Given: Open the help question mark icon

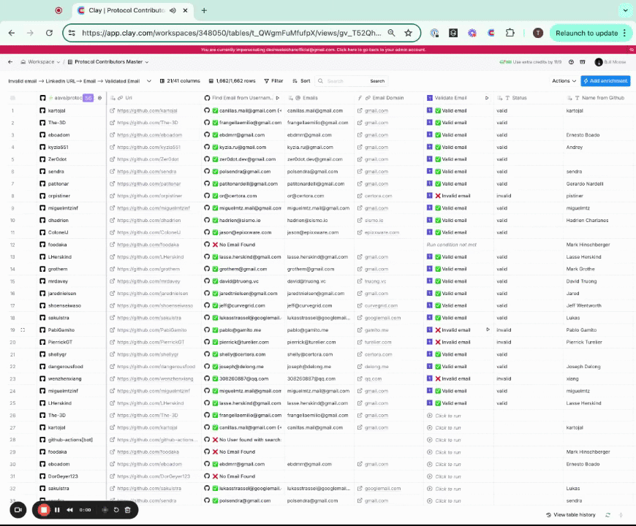Looking at the screenshot, I should [572, 62].
